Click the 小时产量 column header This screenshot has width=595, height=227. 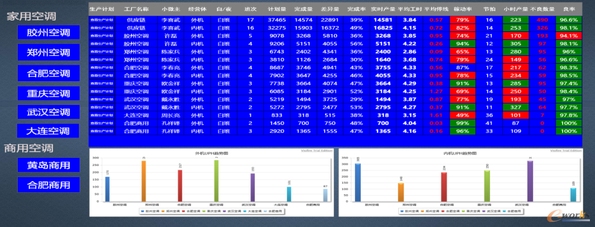[x=516, y=9]
